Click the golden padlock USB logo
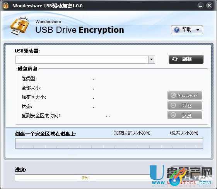The image size is (217, 189). pos(20,26)
